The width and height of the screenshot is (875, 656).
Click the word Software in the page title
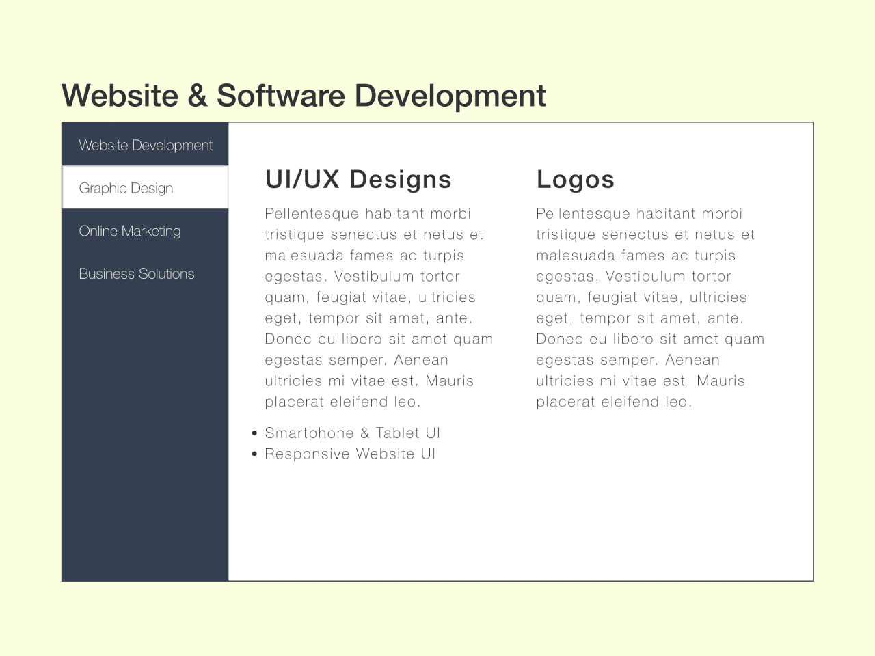coord(280,96)
